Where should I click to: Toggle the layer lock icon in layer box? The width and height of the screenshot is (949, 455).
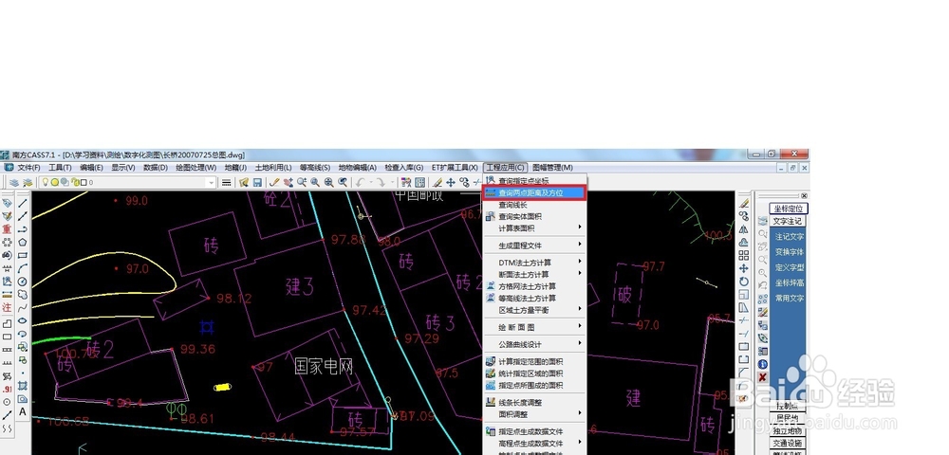click(74, 183)
